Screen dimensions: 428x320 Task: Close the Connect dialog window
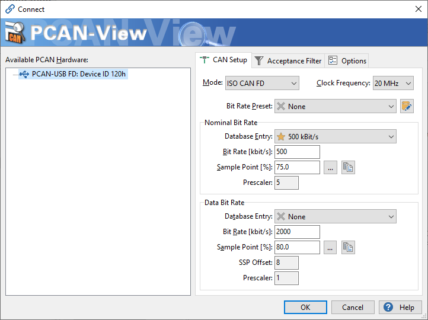point(418,9)
